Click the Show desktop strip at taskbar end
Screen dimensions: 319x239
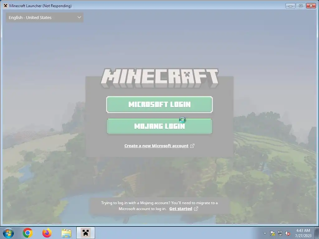point(317,233)
